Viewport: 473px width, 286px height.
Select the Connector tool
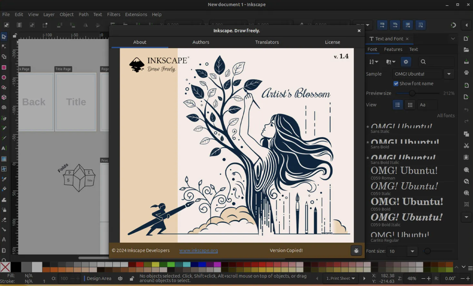click(x=4, y=229)
